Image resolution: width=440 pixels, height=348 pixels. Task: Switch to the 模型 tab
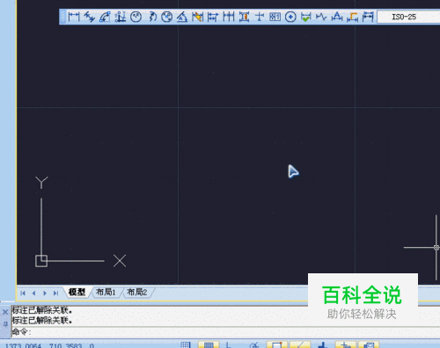point(77,292)
